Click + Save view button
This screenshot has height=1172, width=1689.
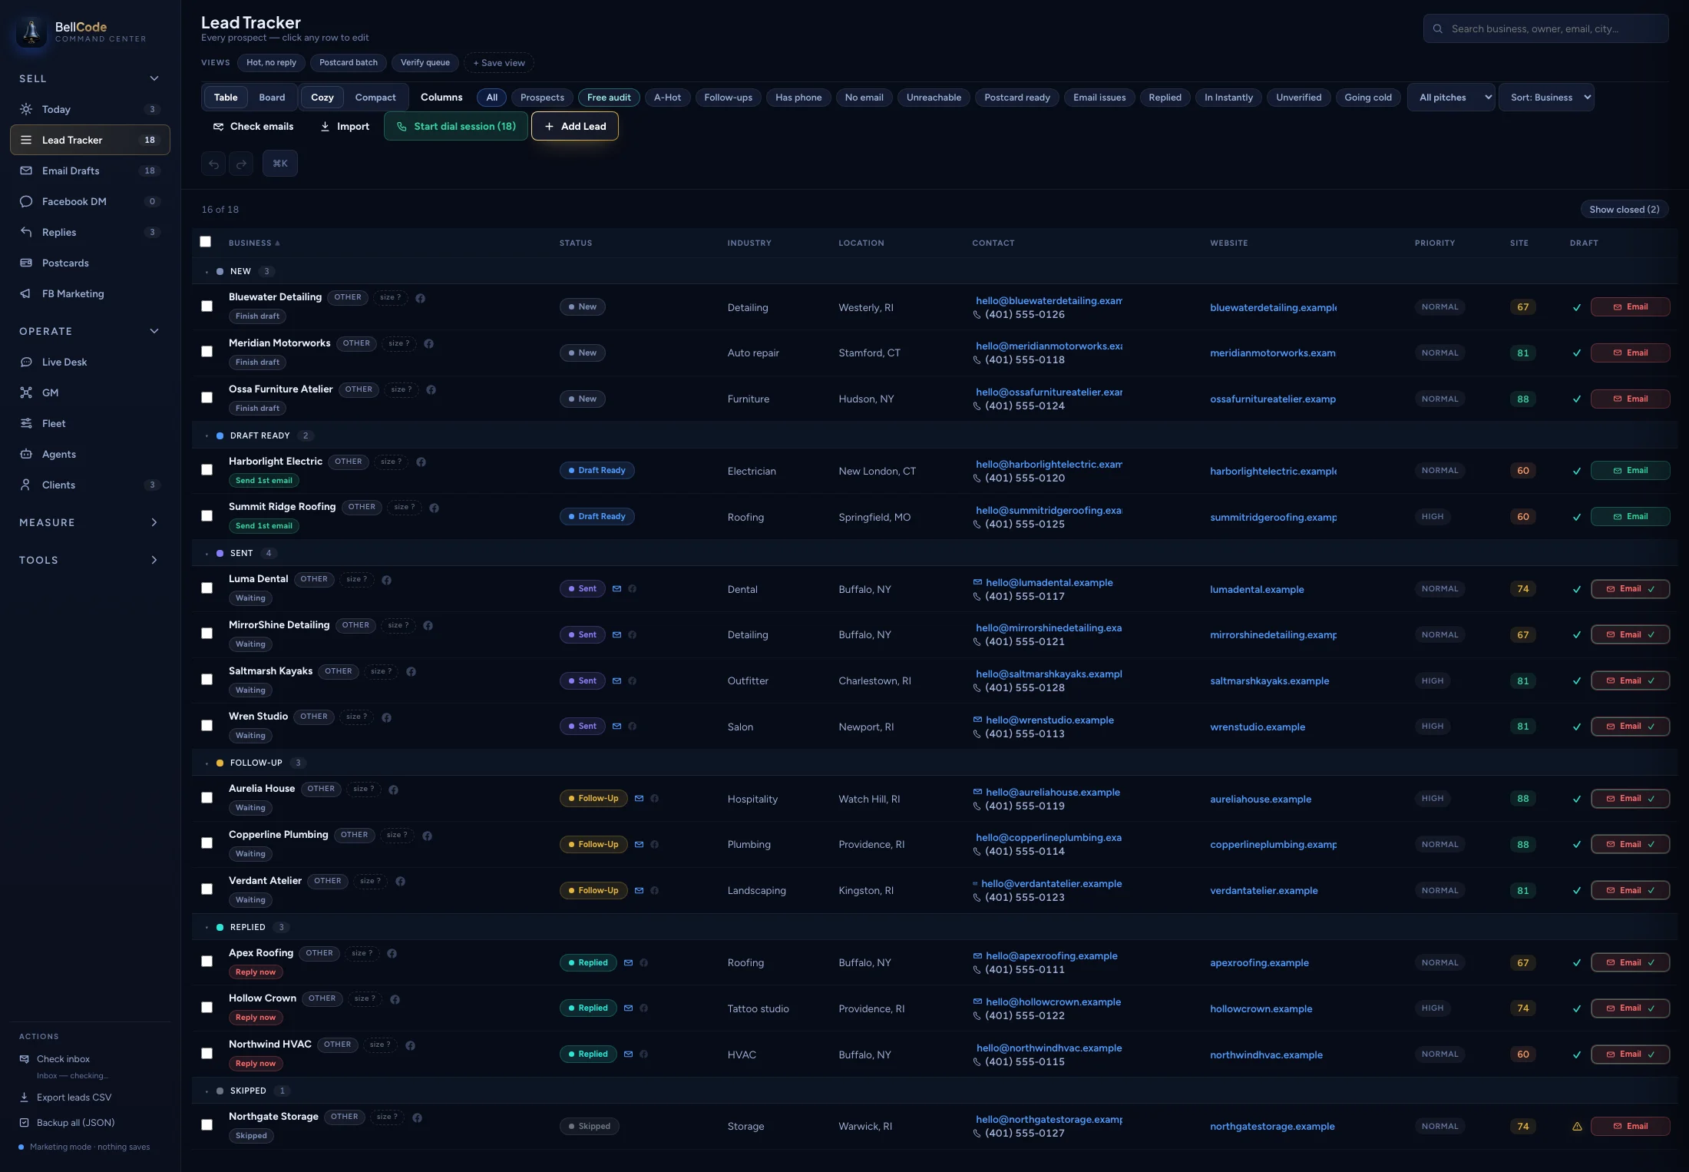(499, 63)
